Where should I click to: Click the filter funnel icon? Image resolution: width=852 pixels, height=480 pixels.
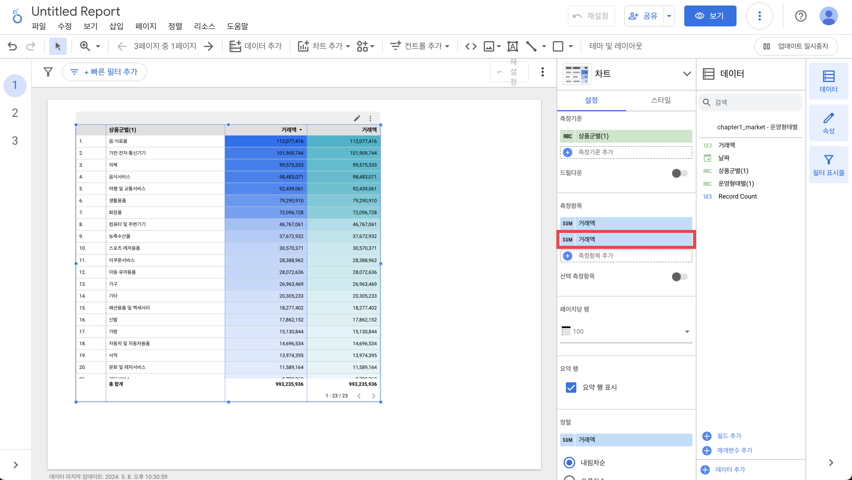tap(48, 72)
